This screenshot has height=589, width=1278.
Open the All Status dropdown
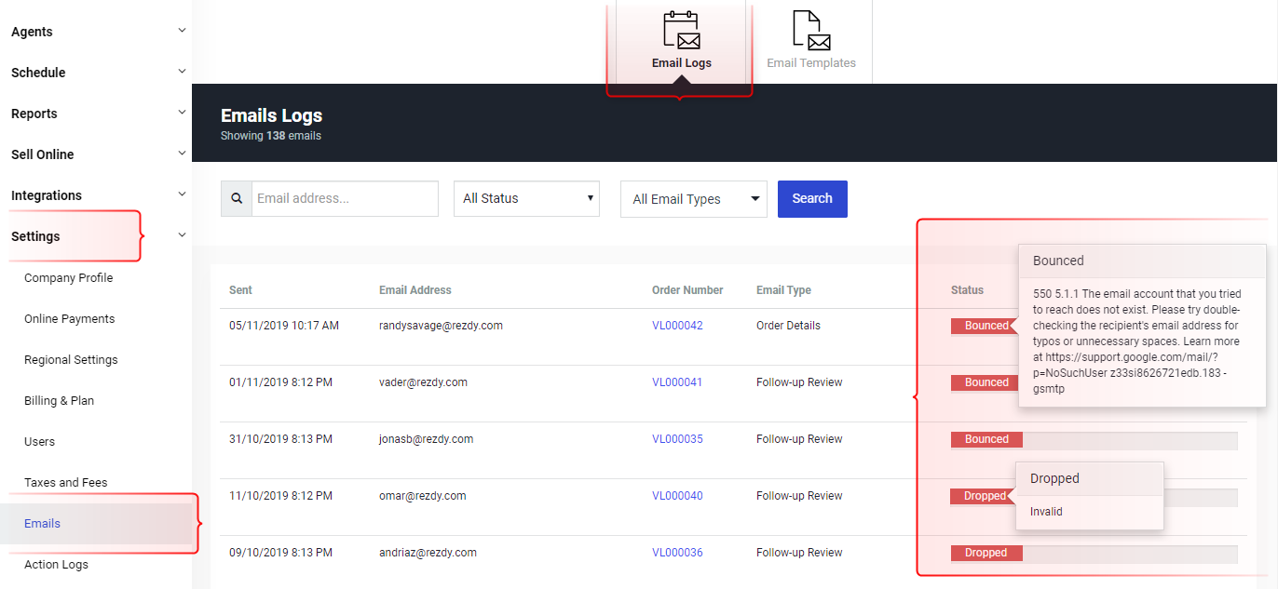click(526, 198)
